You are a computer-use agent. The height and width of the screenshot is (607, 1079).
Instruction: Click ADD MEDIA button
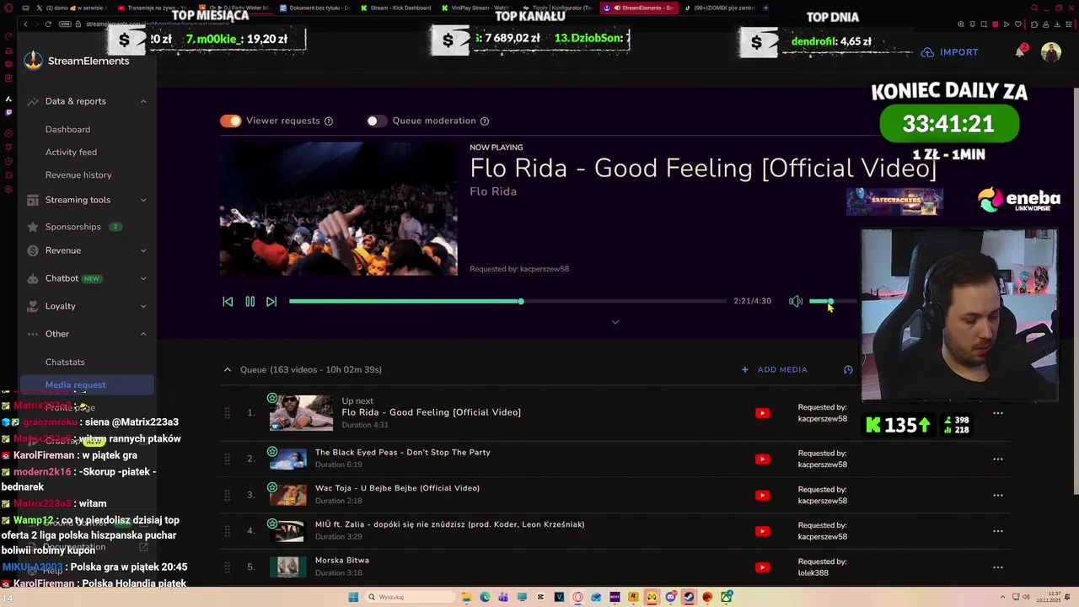(x=775, y=369)
